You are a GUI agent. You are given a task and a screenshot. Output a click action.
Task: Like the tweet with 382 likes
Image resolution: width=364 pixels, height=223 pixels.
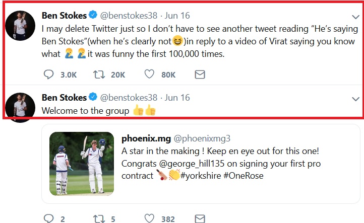click(149, 218)
